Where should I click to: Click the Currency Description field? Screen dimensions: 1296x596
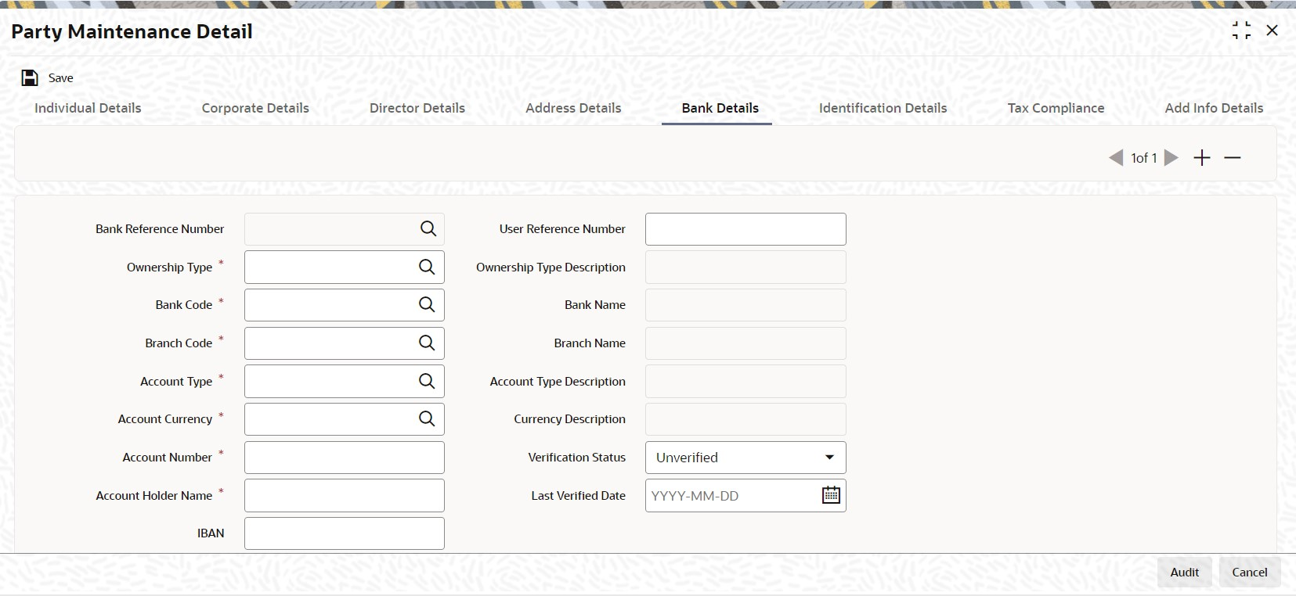[x=745, y=419]
